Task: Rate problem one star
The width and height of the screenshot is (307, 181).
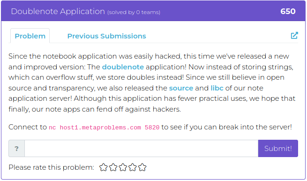Action: pos(104,167)
